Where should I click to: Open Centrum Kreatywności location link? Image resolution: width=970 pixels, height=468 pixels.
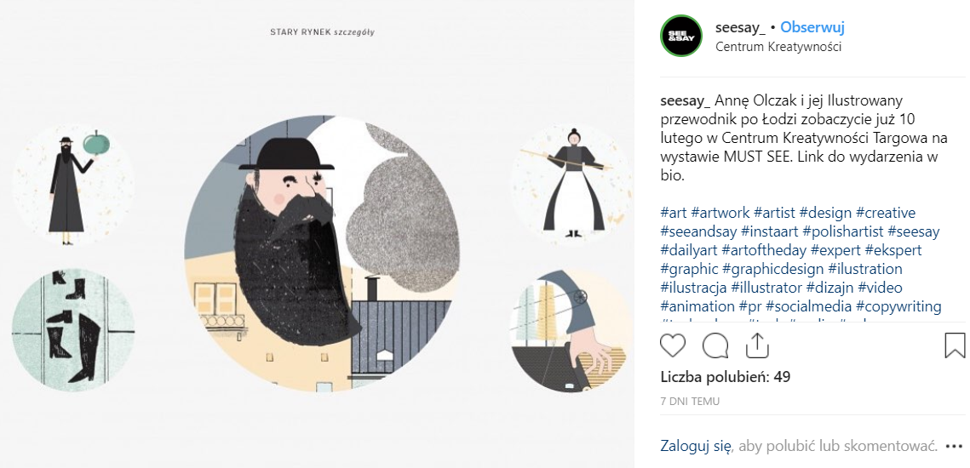(x=778, y=47)
